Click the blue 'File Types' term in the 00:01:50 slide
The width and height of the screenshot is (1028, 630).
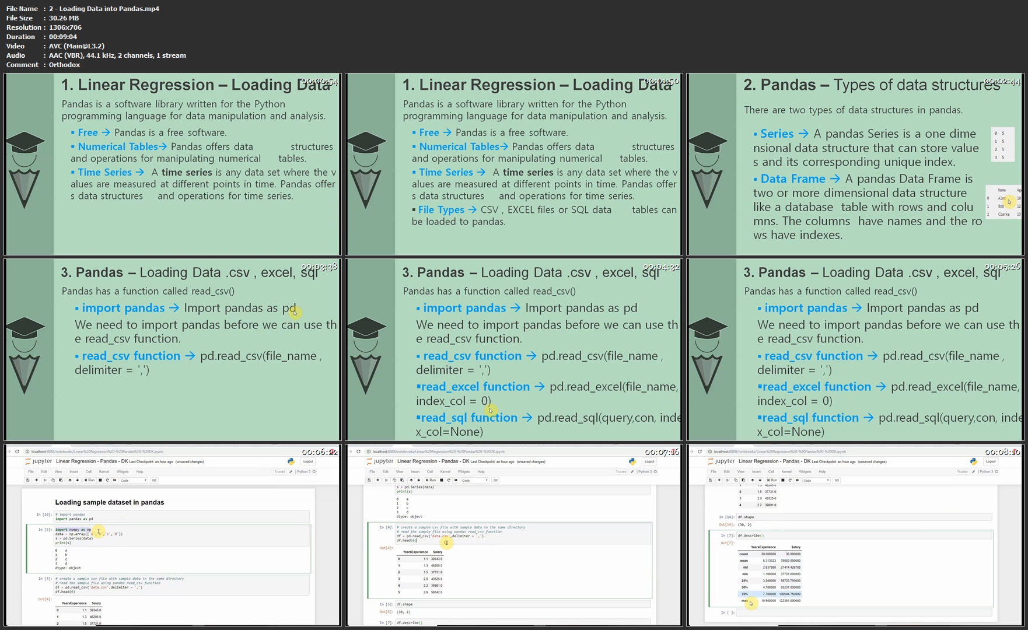(x=441, y=209)
